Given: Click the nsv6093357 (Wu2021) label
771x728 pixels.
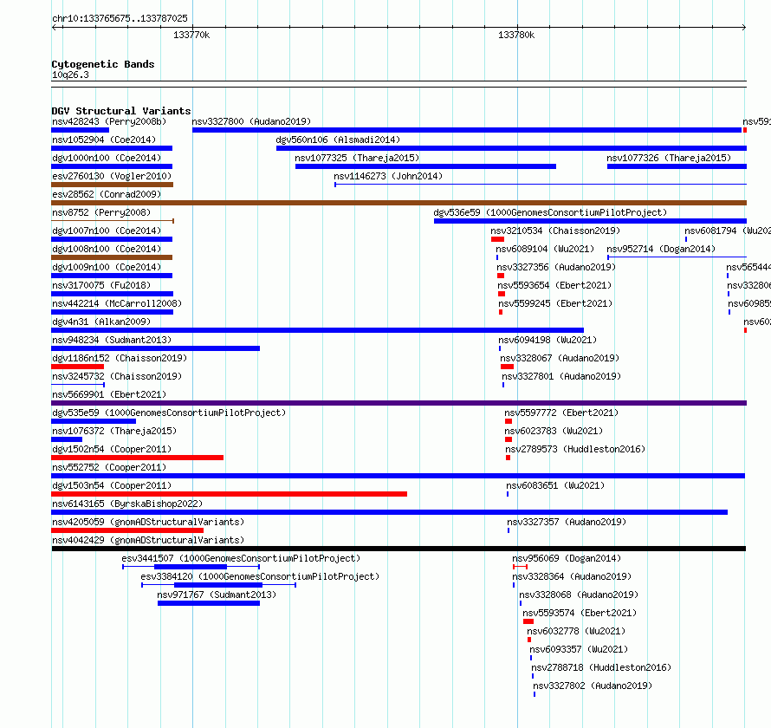Looking at the screenshot, I should 579,649.
